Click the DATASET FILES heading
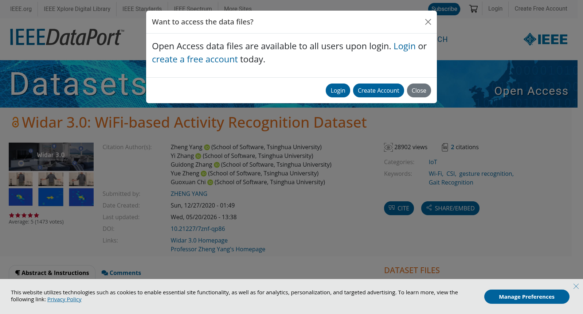This screenshot has width=583, height=314. pyautogui.click(x=412, y=270)
